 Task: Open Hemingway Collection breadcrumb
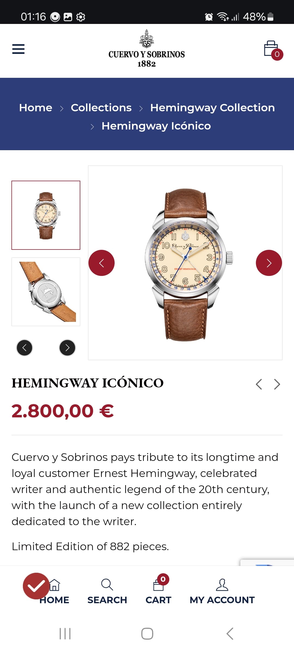[213, 108]
